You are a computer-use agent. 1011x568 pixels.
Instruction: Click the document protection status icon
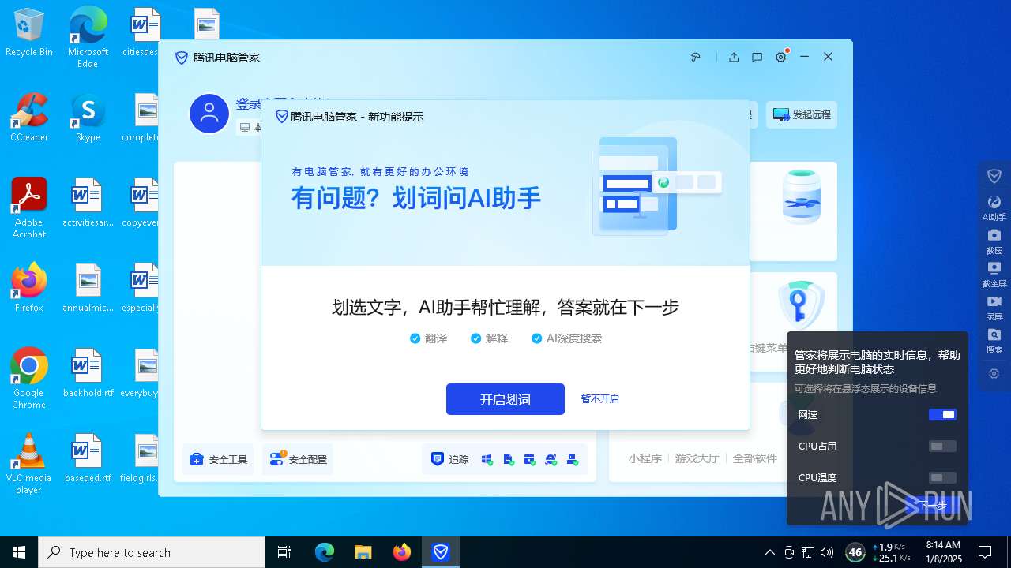click(x=508, y=459)
